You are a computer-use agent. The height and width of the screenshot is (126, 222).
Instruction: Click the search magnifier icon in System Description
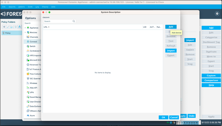pos(74,21)
